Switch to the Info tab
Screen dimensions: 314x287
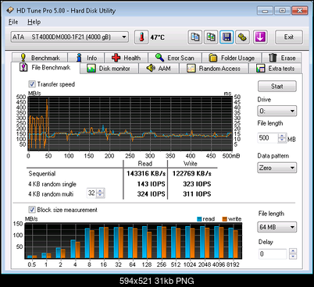[86, 58]
